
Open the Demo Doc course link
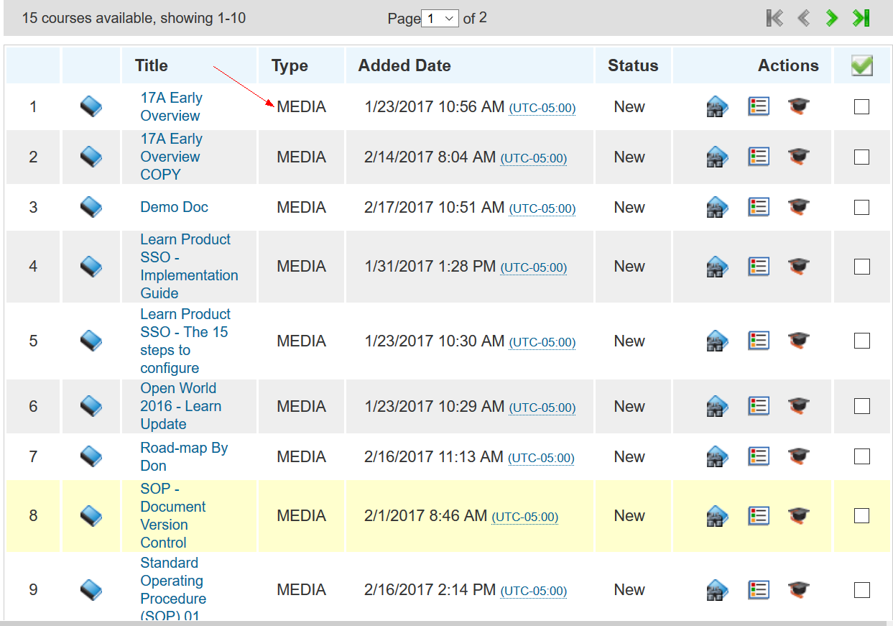coord(174,207)
